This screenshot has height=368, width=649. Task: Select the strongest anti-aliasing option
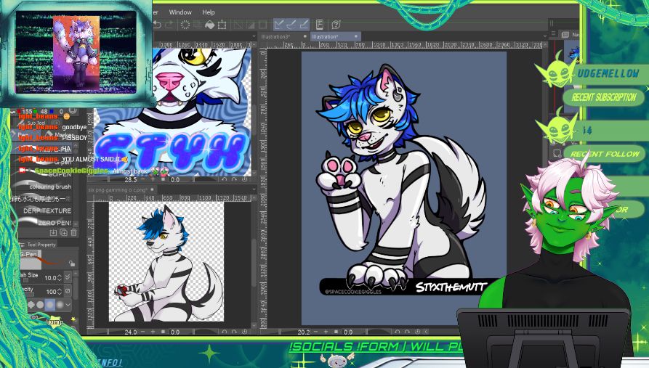60,305
